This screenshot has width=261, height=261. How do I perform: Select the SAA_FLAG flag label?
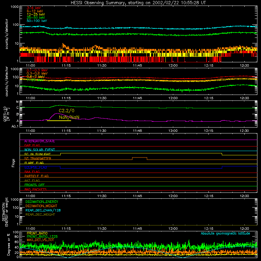point(32,172)
